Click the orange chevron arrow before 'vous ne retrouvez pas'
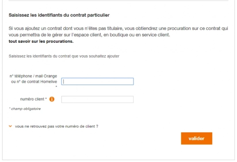Image resolution: width=237 pixels, height=162 pixels. (x=10, y=126)
